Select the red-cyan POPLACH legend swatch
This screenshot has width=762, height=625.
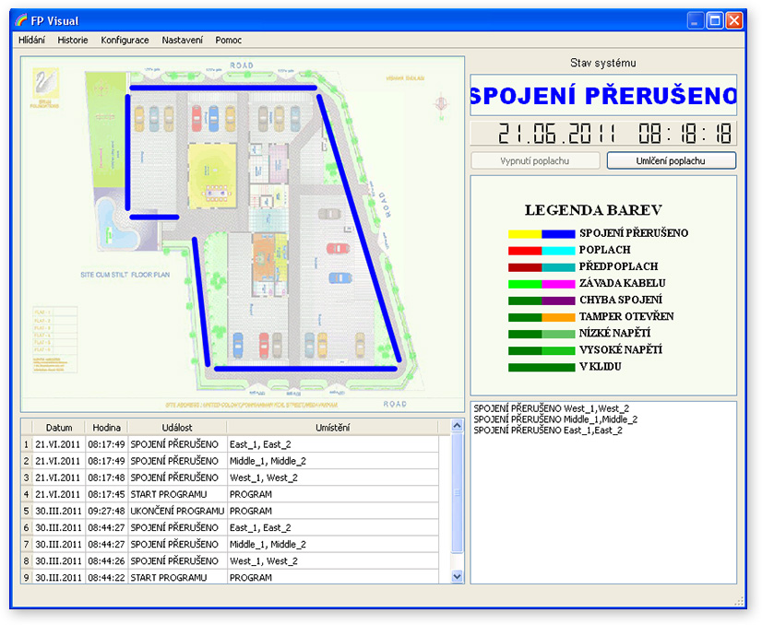click(x=541, y=250)
